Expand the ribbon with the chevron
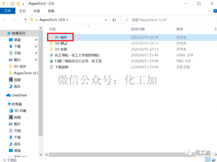217x162 pixels. pos(210,11)
